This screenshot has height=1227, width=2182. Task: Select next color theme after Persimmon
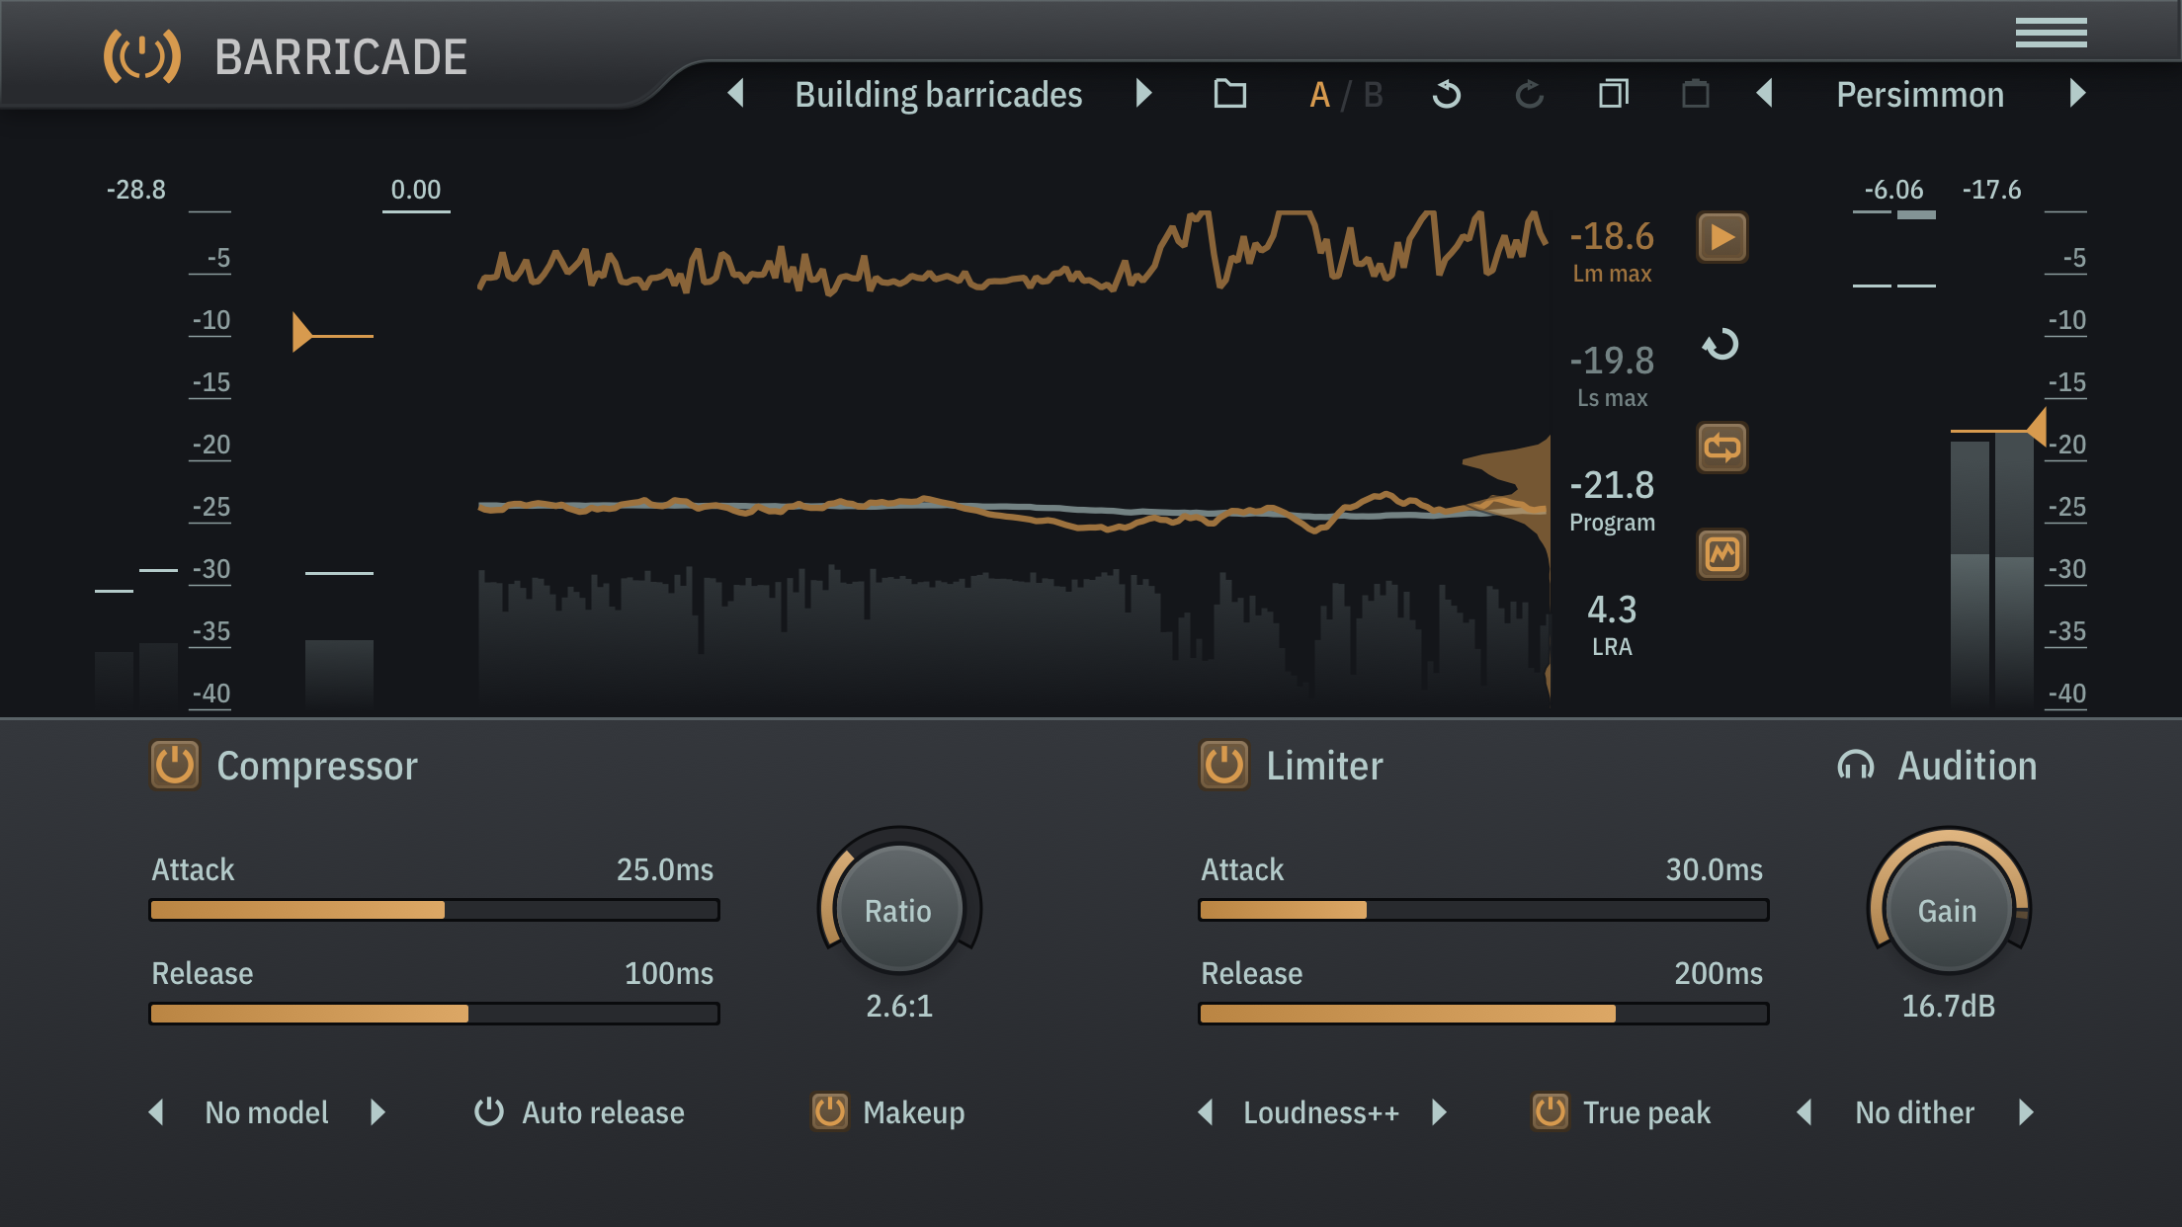pos(2077,94)
